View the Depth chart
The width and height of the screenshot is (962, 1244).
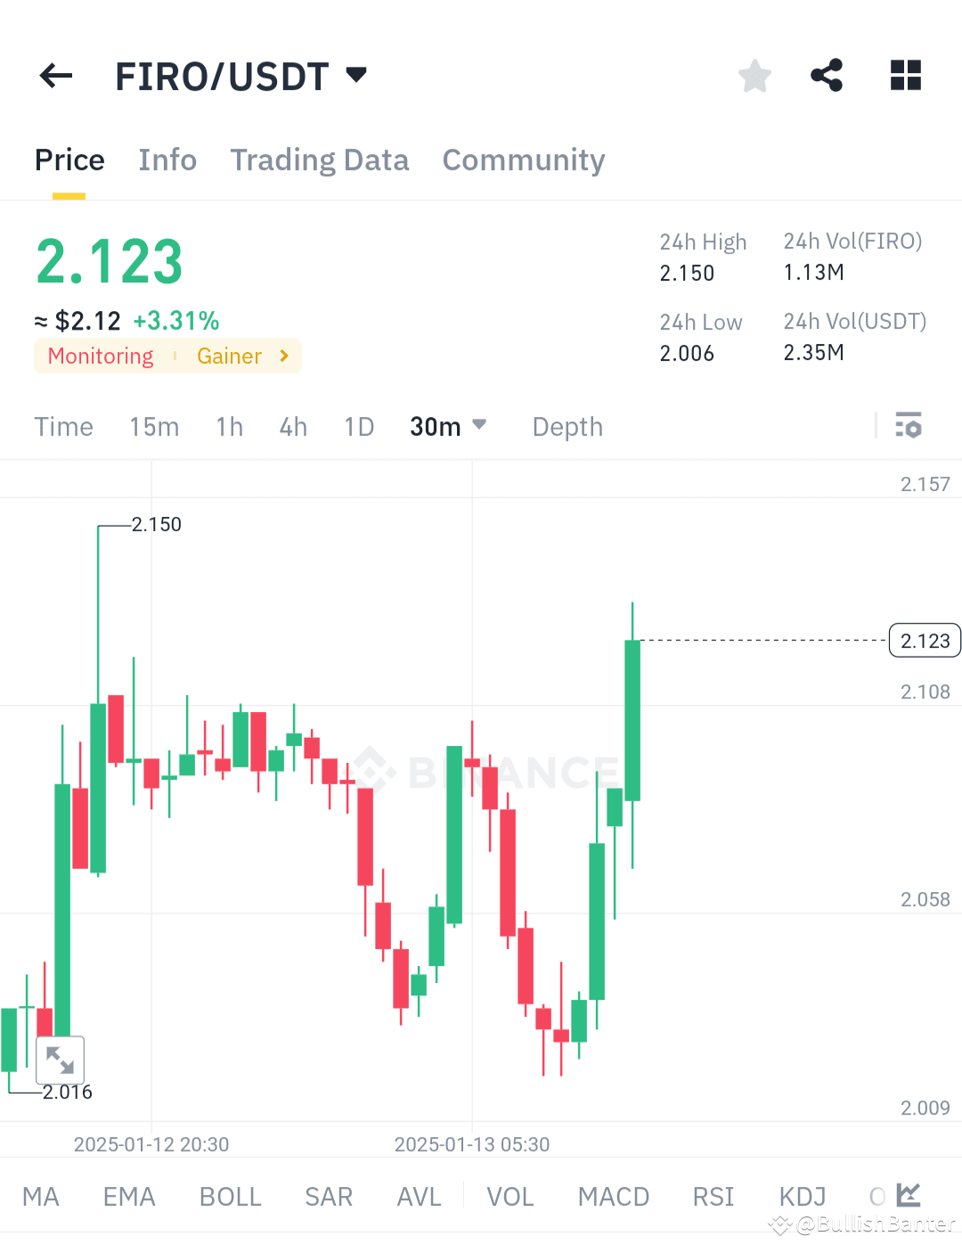pos(567,426)
